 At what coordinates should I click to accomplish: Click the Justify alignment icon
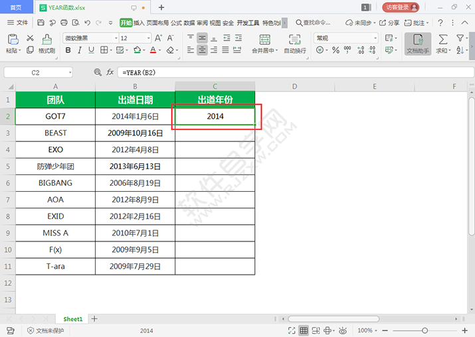(225, 50)
